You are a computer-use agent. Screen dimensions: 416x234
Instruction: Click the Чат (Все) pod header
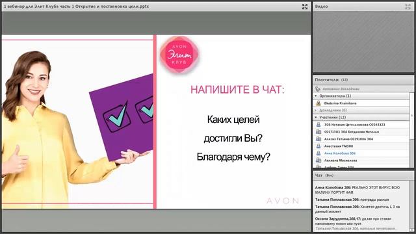pyautogui.click(x=363, y=175)
